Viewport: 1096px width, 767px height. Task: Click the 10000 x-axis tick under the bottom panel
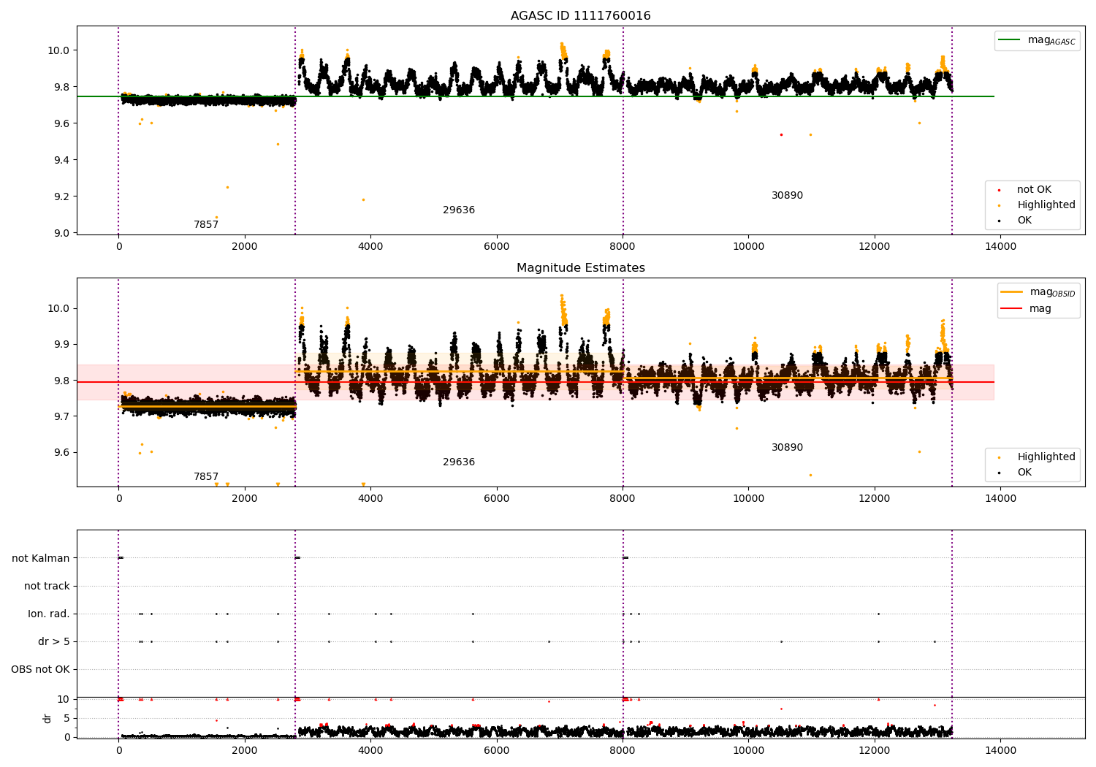748,751
